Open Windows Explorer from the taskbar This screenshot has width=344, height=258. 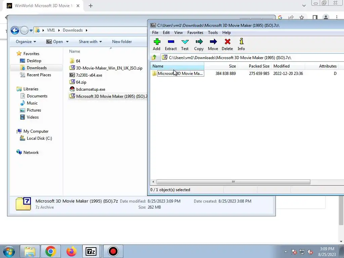pyautogui.click(x=30, y=251)
